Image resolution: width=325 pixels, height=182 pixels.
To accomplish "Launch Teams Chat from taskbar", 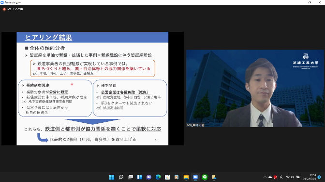I will click(149, 177).
